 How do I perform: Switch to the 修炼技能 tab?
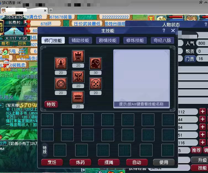coord(135,40)
